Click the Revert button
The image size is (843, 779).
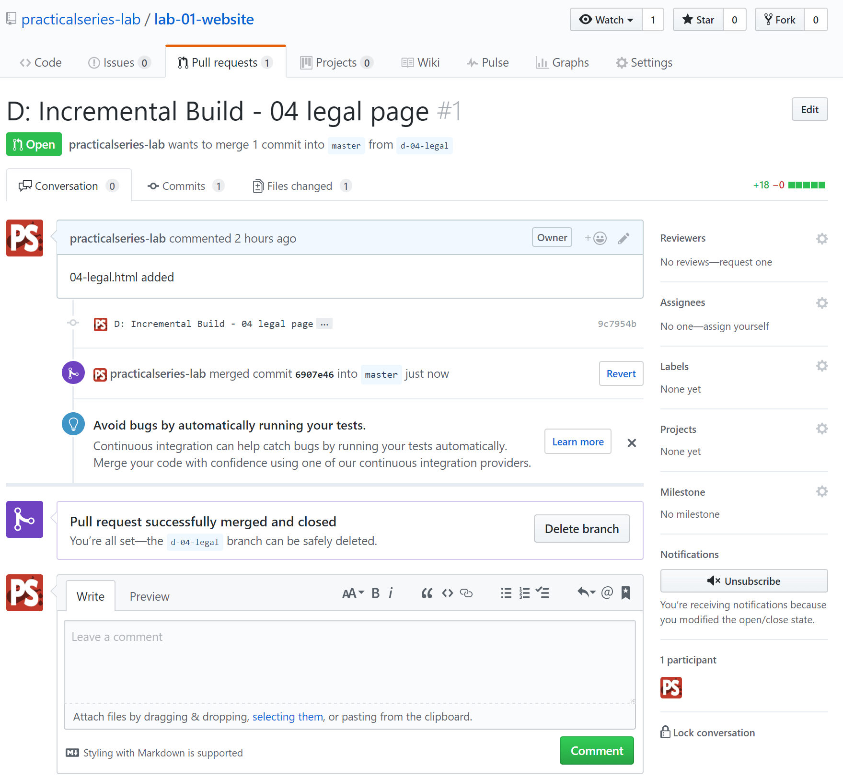621,374
